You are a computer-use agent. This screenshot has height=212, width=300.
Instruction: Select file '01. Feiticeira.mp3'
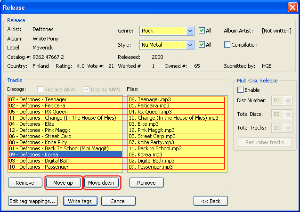coord(176,106)
